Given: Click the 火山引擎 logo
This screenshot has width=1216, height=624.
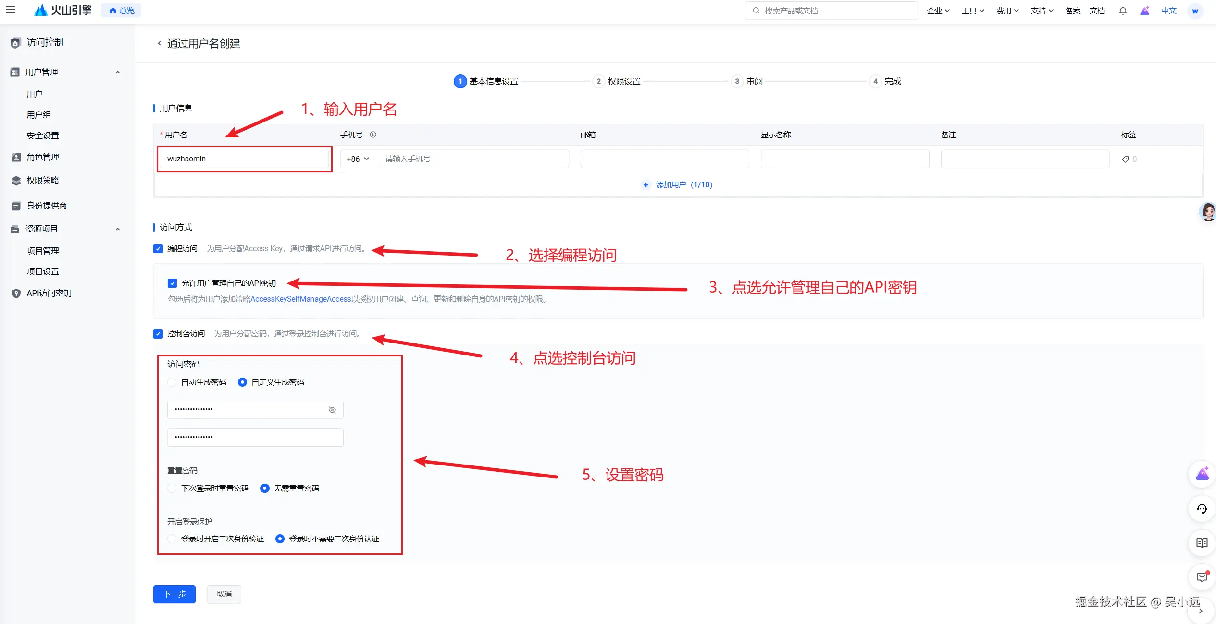Looking at the screenshot, I should [x=63, y=10].
